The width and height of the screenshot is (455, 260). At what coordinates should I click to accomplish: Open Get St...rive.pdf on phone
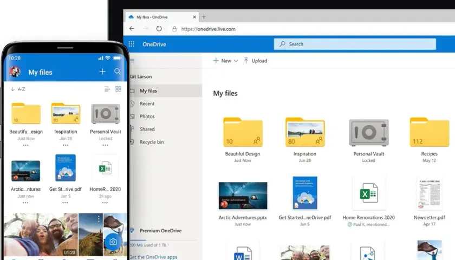(x=66, y=168)
